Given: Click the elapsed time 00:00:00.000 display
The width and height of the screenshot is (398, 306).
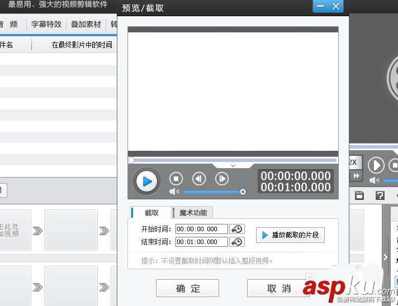Looking at the screenshot, I should pos(296,176).
